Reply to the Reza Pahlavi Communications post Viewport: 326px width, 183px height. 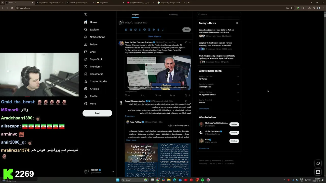[x=127, y=96]
